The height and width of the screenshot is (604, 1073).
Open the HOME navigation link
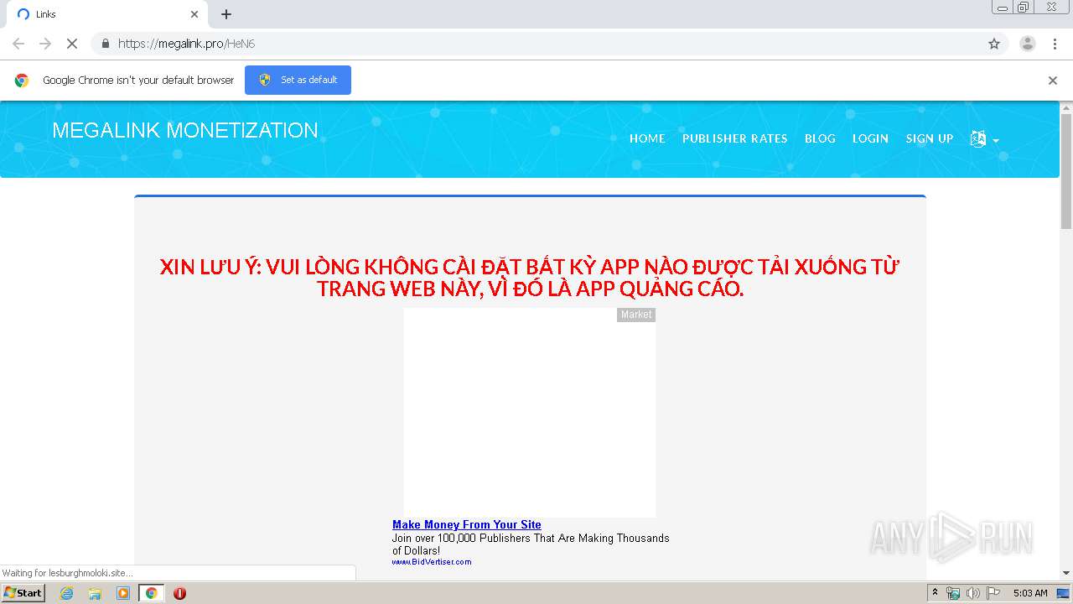(647, 138)
